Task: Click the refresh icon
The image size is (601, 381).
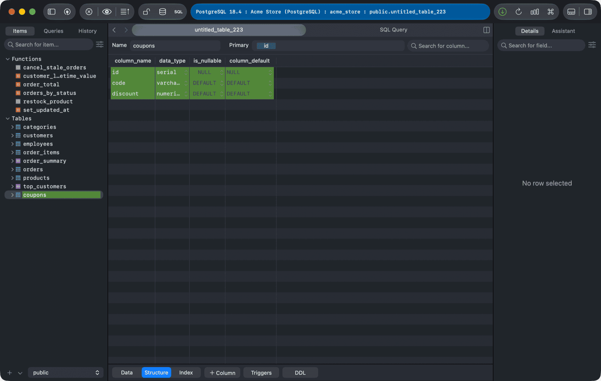Action: [x=519, y=12]
